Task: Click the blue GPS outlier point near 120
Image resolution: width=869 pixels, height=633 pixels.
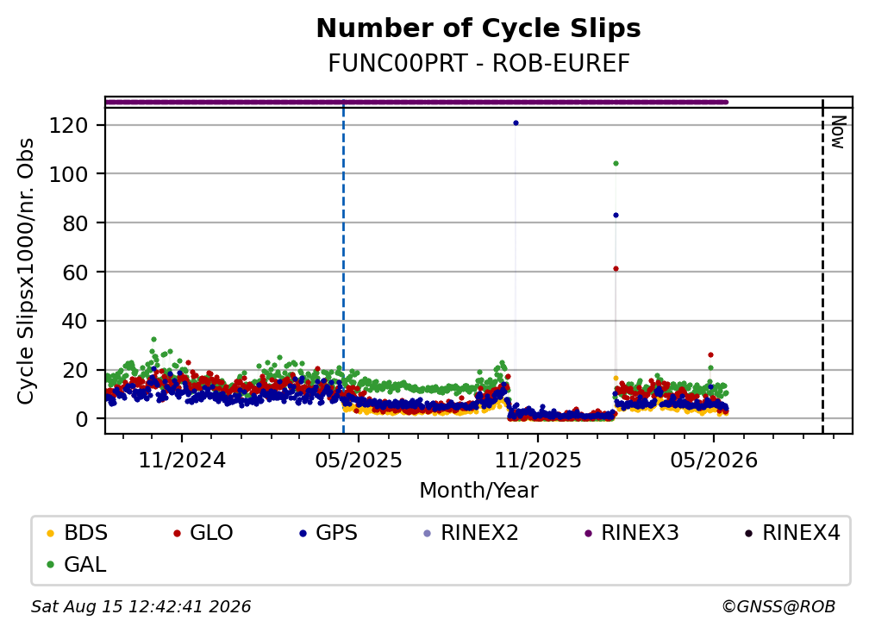Action: [x=516, y=123]
